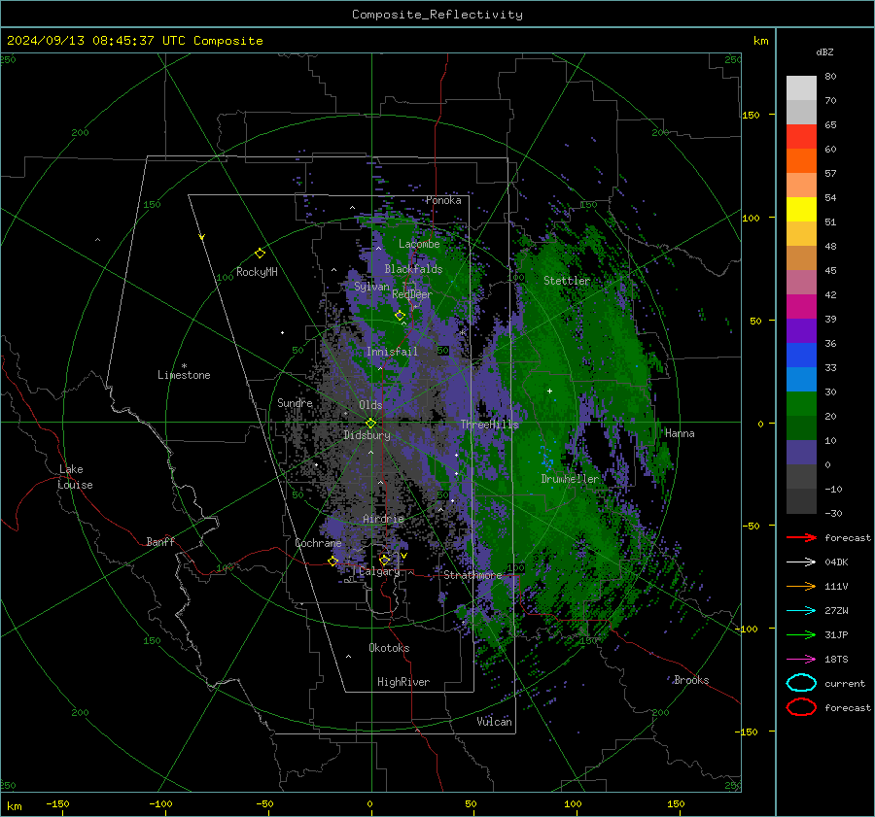Click the Drumheller city label
This screenshot has height=817, width=875.
(x=570, y=479)
